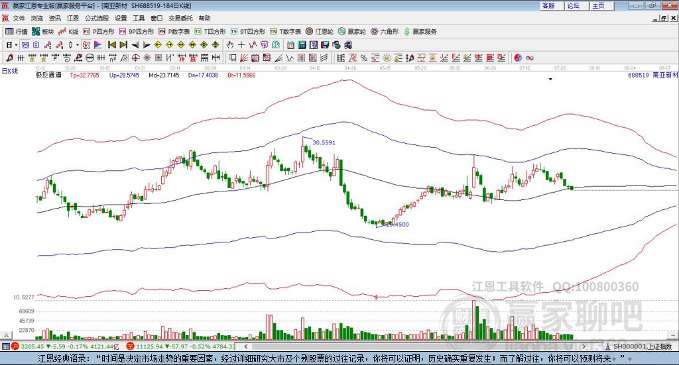Open the 资讯 menu
This screenshot has height=365, width=679.
tap(54, 18)
